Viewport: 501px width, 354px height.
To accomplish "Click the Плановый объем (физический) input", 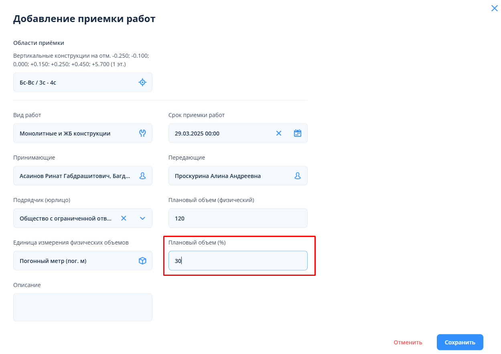I will click(238, 218).
